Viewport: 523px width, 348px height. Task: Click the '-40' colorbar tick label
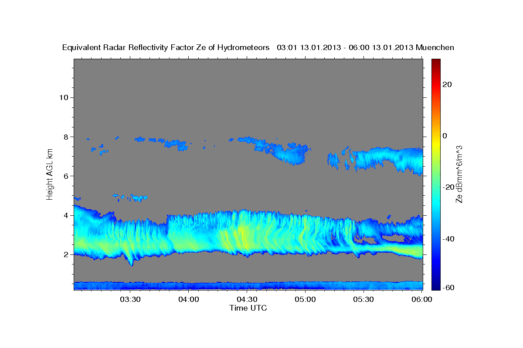tap(448, 238)
